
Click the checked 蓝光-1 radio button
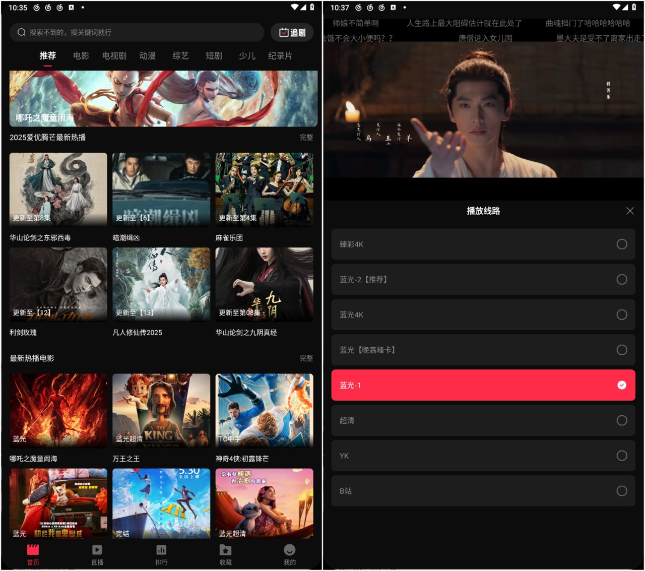622,385
